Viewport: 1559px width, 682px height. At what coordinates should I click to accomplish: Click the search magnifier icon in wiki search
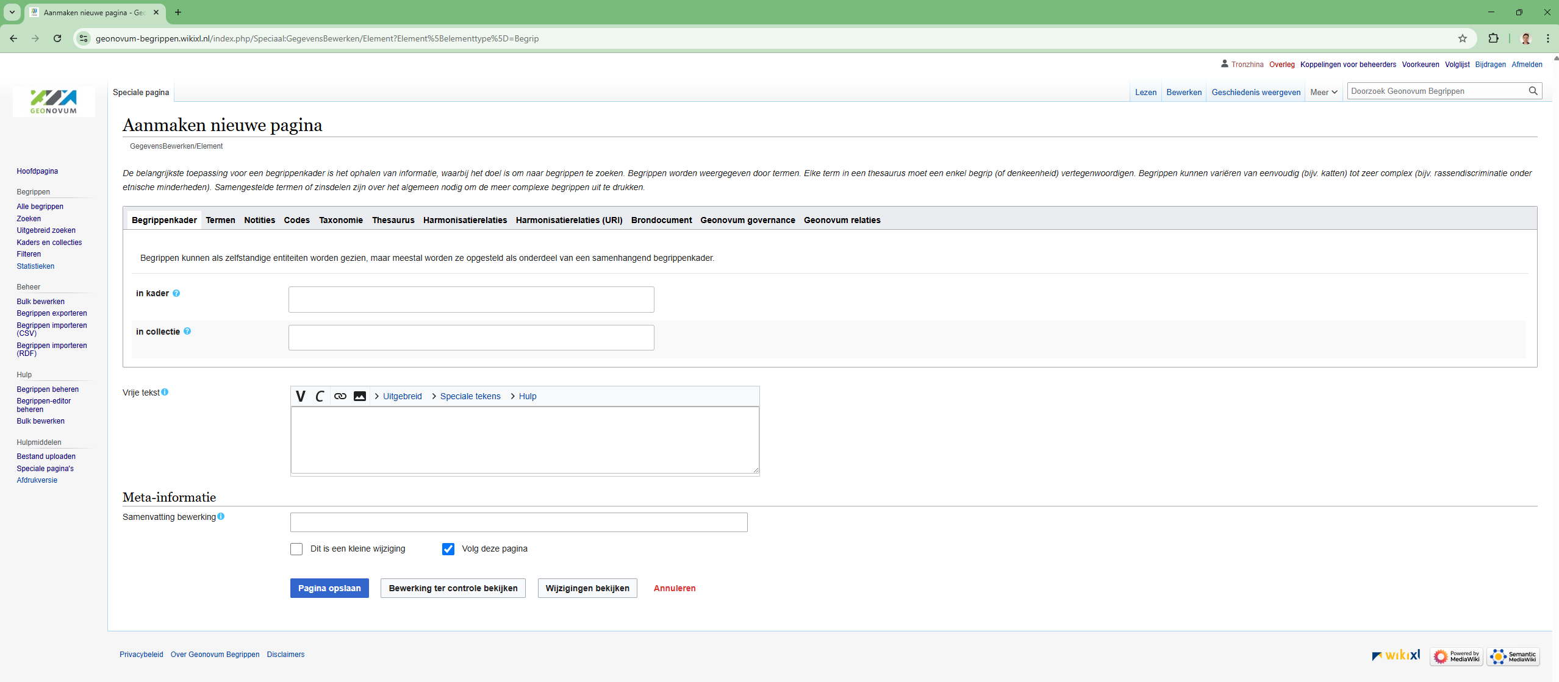pos(1533,91)
